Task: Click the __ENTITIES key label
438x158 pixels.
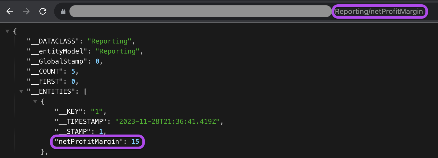Action: click(51, 91)
